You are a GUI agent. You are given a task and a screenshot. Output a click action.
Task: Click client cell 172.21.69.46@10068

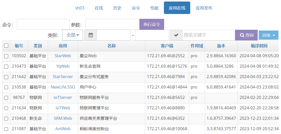click(167, 129)
